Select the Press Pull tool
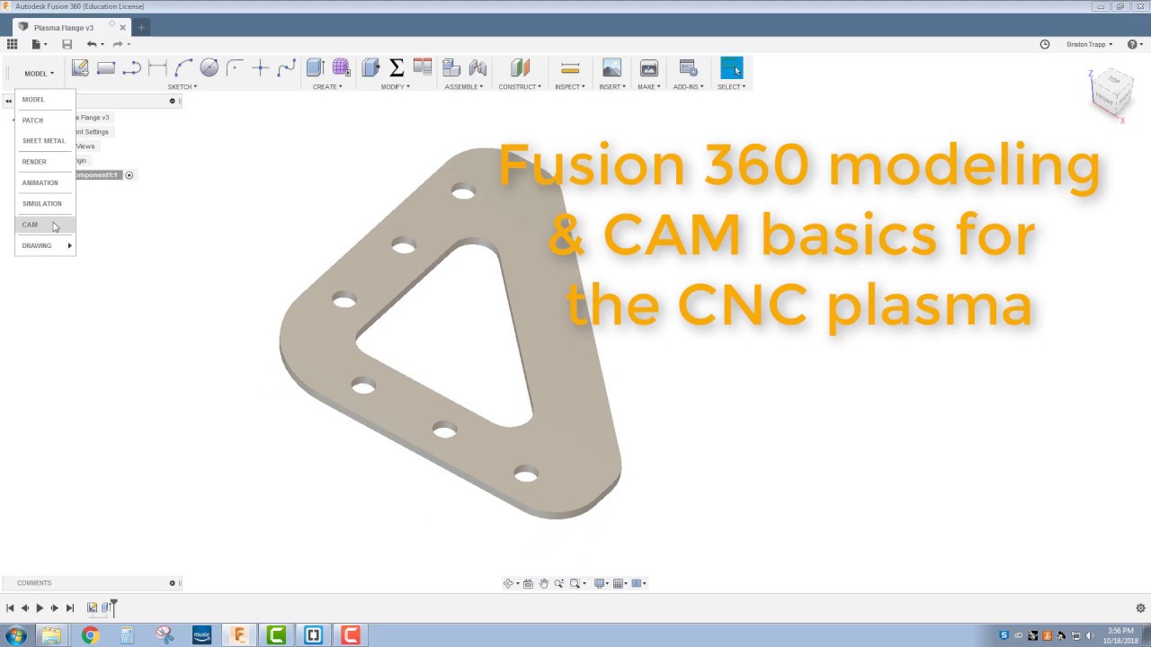This screenshot has width=1151, height=647. click(x=370, y=67)
